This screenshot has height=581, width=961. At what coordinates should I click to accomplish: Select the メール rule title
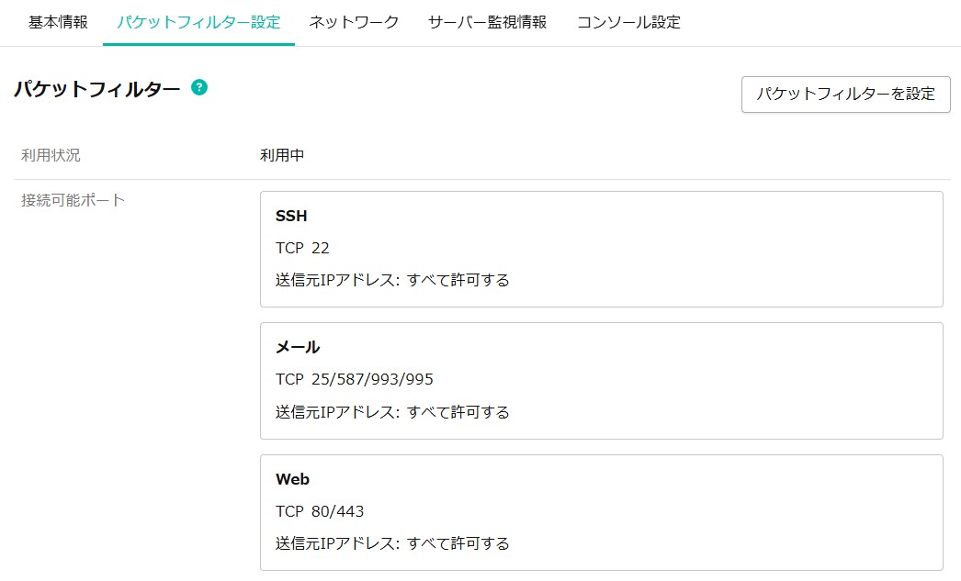(x=298, y=347)
